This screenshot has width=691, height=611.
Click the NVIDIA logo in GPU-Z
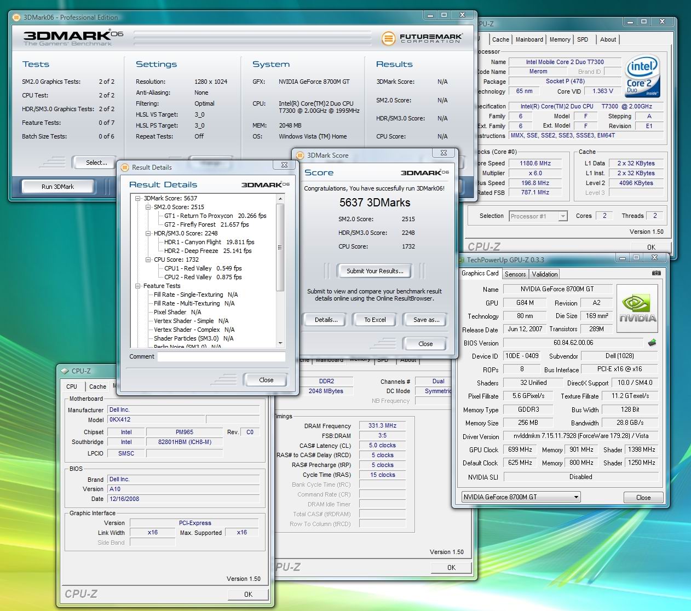pos(637,308)
